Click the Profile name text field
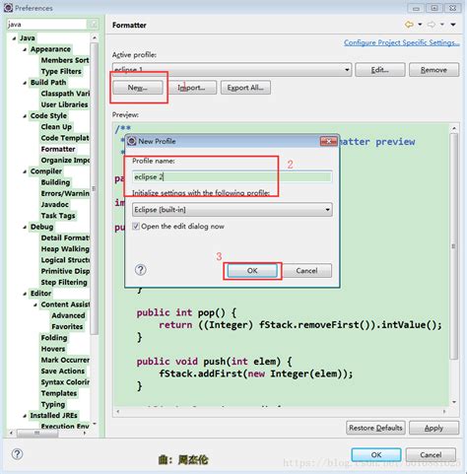The height and width of the screenshot is (474, 467). [x=233, y=176]
